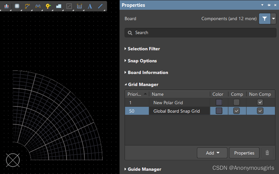279x174 pixels.
Task: Expand the Snap Options section
Action: click(142, 61)
